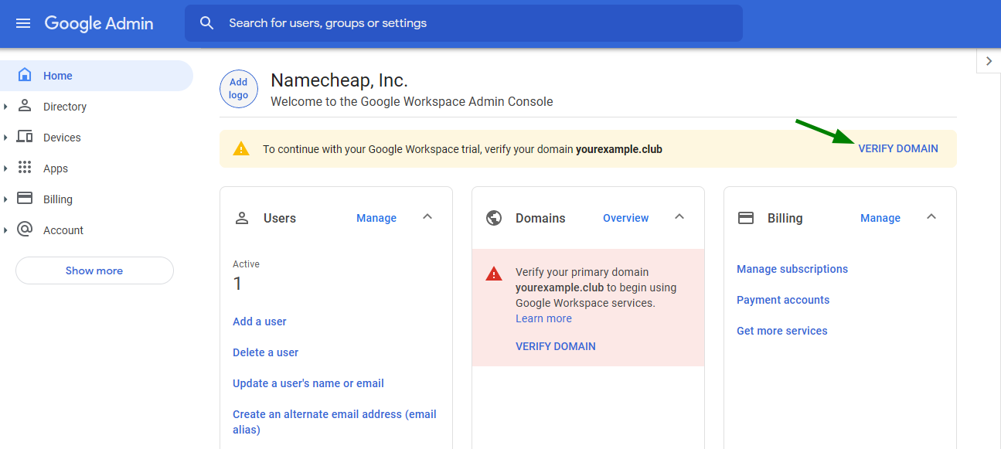Click the Namecheap, Inc. heading
This screenshot has height=449, width=1001.
pyautogui.click(x=339, y=80)
